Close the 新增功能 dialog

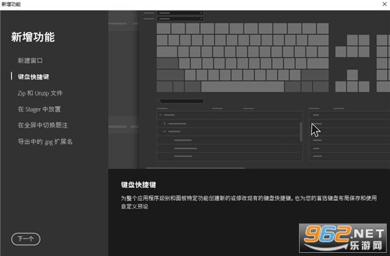coord(384,4)
